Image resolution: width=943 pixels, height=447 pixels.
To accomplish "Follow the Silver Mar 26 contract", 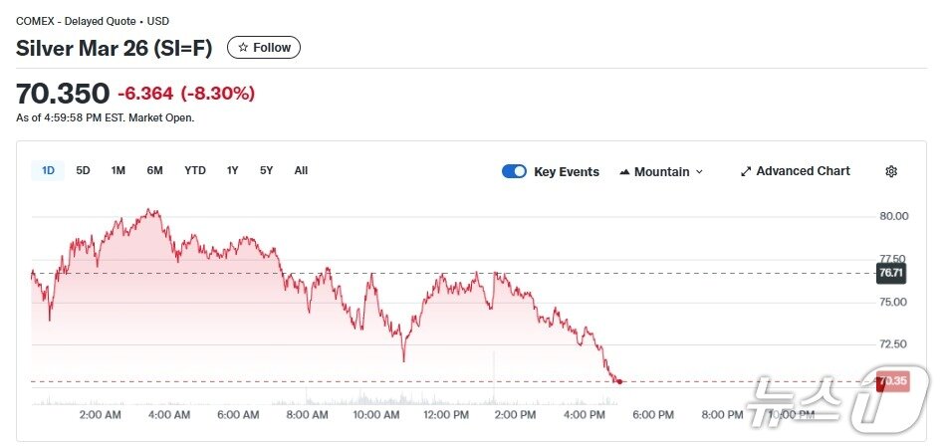I will [x=264, y=48].
